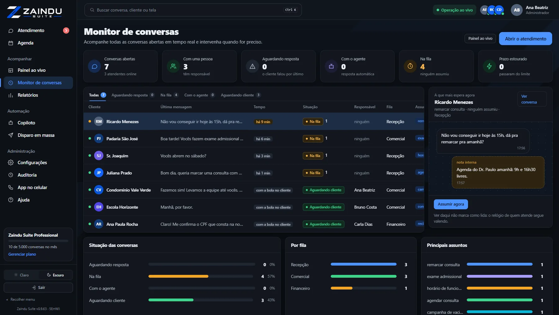Click the Sair logout button

tap(38, 288)
